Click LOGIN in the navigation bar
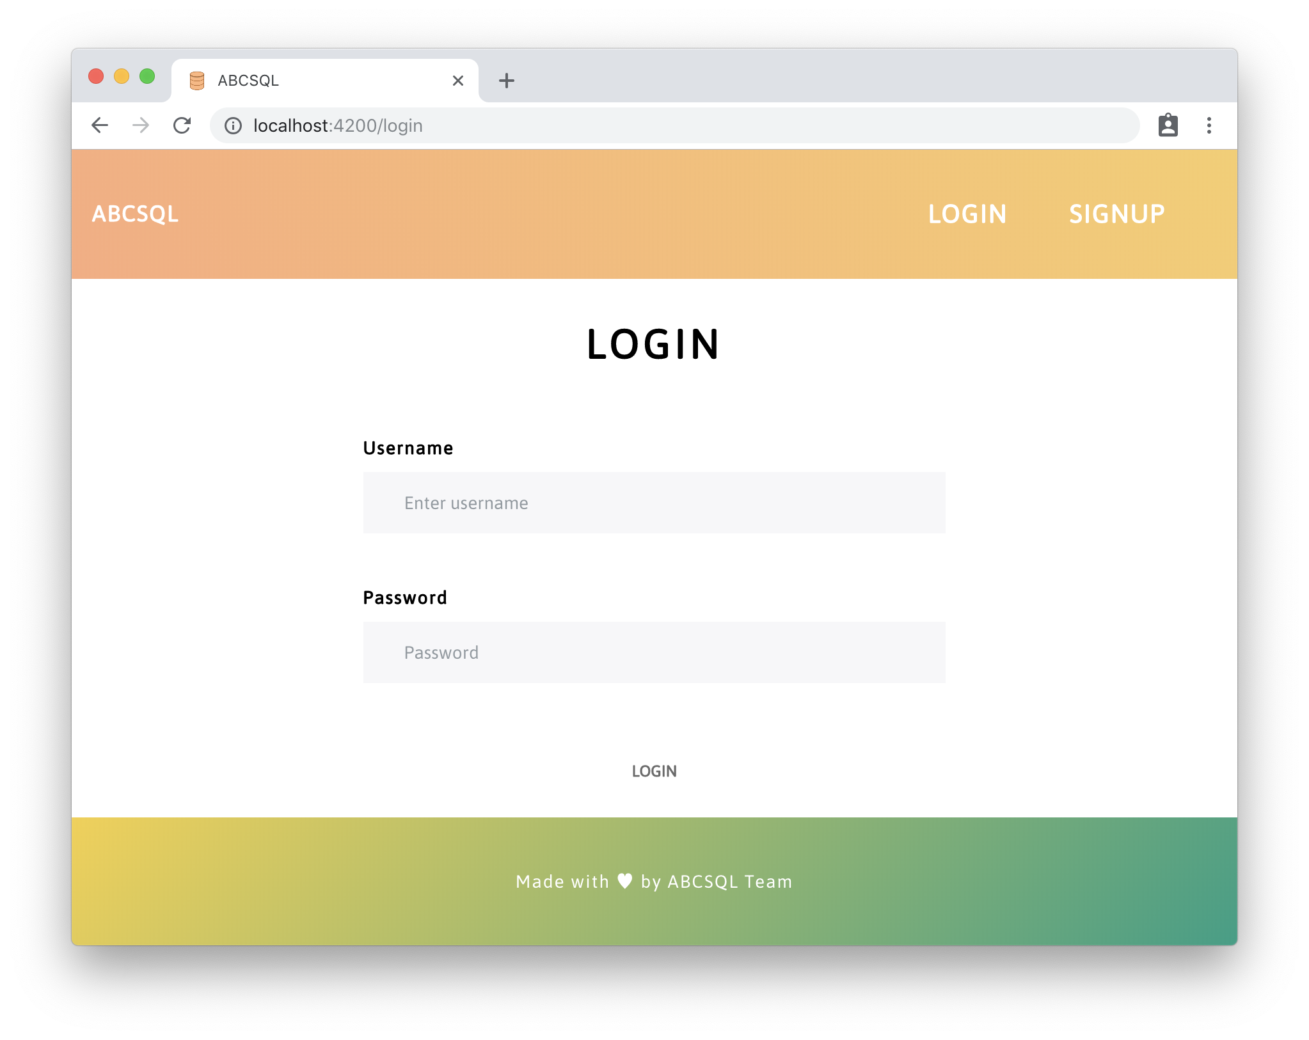Screen dimensions: 1309x1040 pyautogui.click(x=967, y=214)
